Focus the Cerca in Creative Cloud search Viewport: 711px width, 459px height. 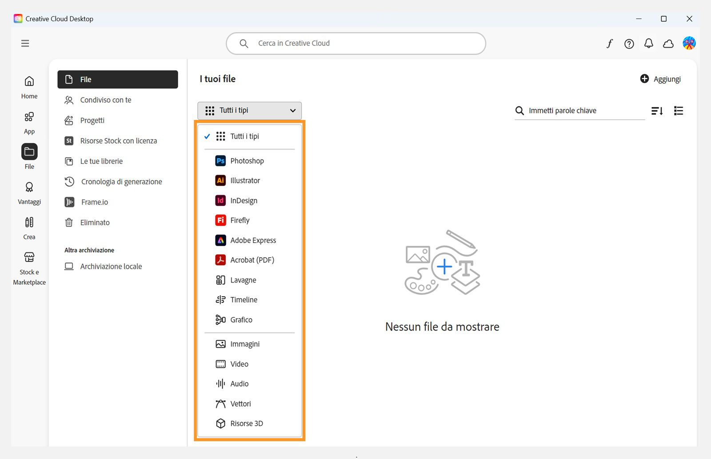pyautogui.click(x=356, y=44)
